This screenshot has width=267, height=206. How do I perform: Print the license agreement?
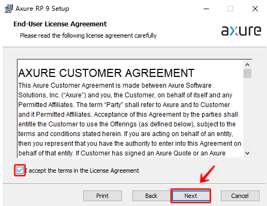103,196
